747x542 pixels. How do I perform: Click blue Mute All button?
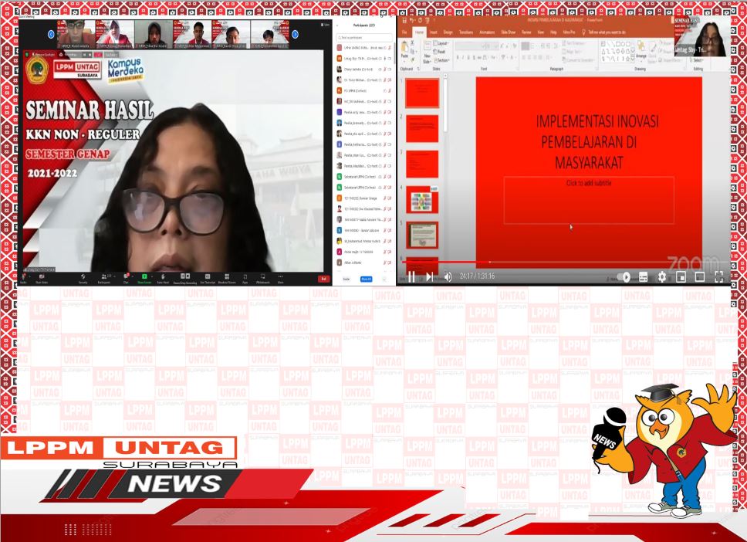coord(367,279)
